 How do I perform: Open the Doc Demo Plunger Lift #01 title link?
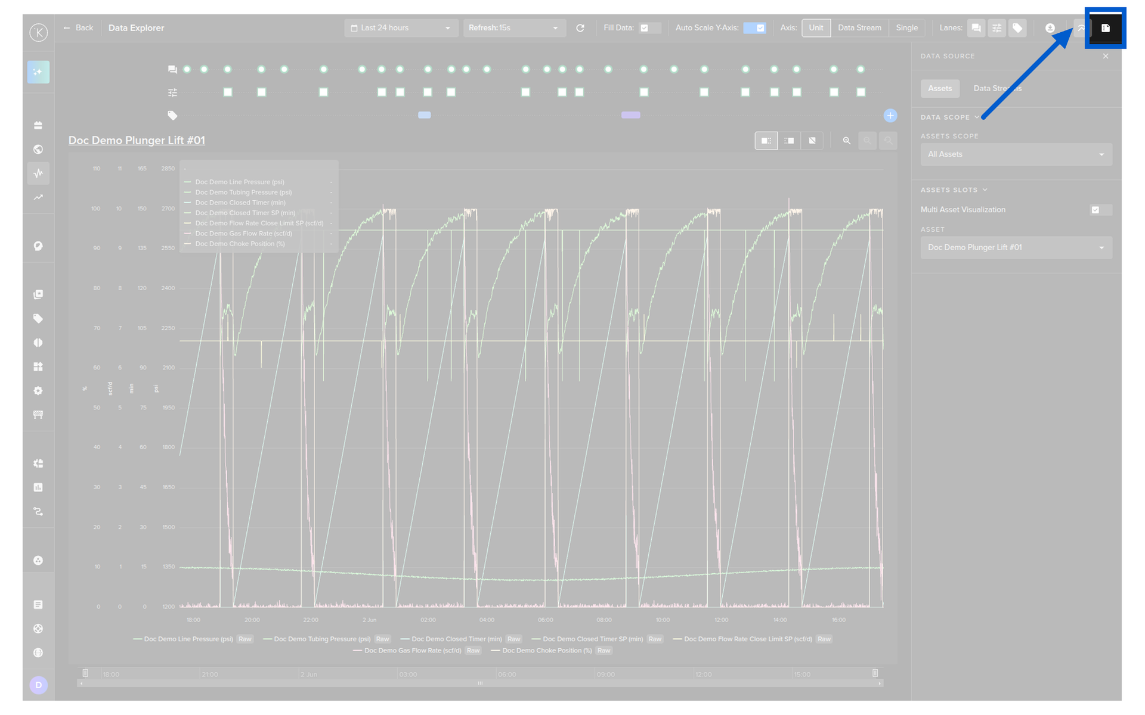coord(137,140)
